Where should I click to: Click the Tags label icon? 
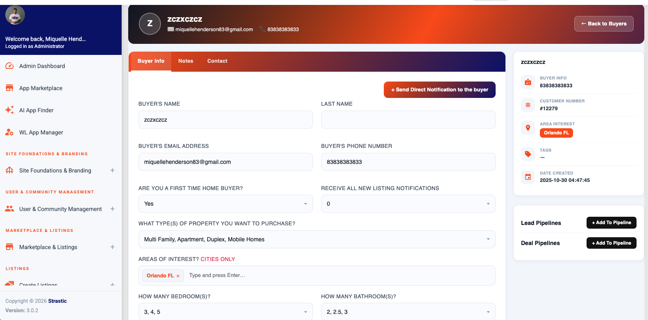coord(528,154)
